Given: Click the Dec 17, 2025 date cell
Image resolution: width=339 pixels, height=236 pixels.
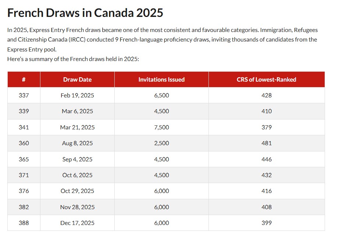Looking at the screenshot, I should coord(77,223).
